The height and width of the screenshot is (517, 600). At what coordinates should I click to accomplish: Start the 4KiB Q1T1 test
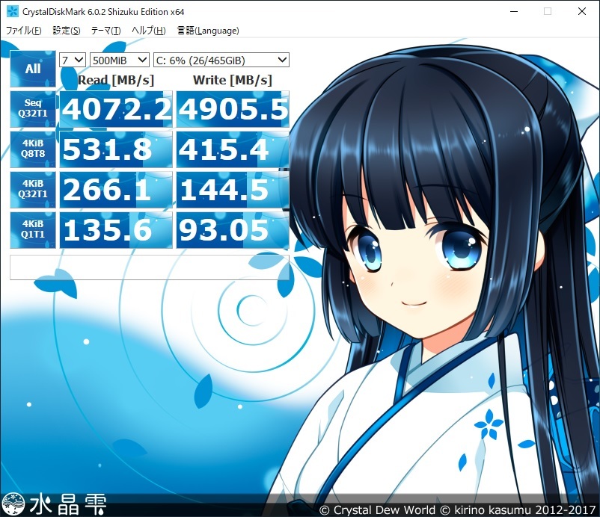pos(33,230)
